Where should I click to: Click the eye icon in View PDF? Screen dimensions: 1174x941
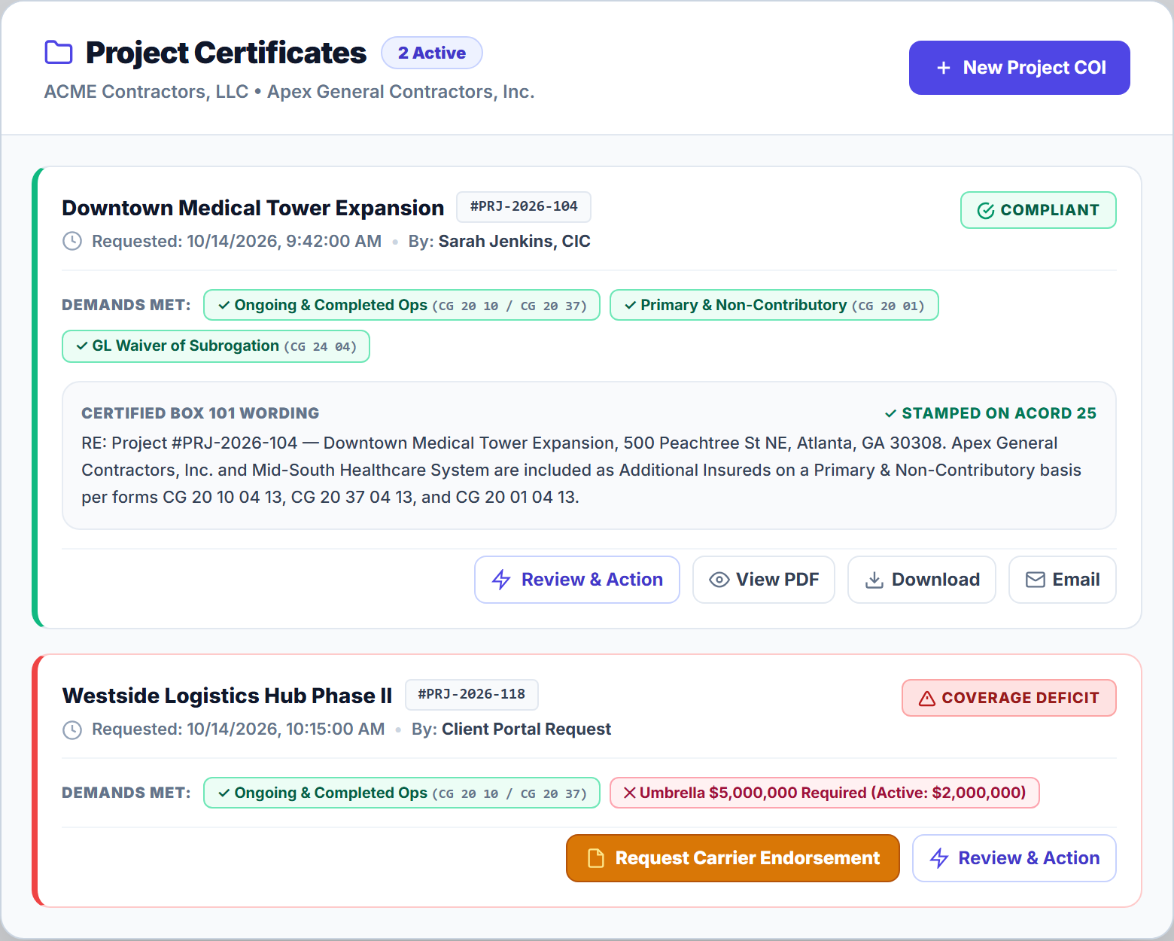tap(719, 580)
